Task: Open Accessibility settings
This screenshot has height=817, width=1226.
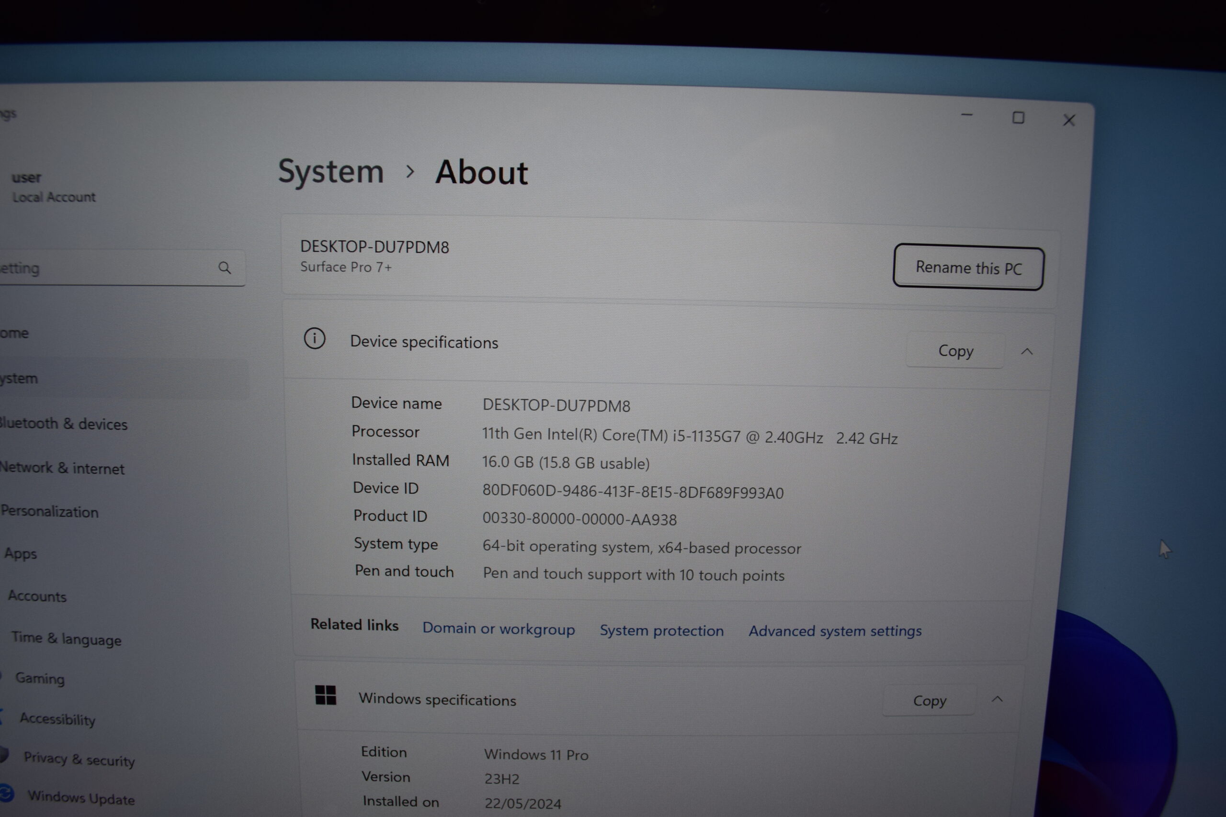Action: pos(57,719)
